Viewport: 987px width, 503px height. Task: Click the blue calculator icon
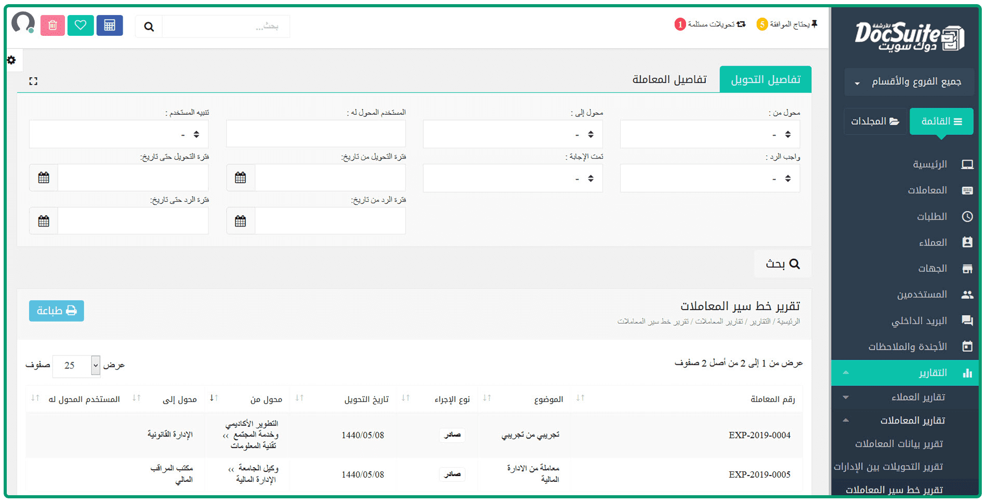pyautogui.click(x=109, y=25)
